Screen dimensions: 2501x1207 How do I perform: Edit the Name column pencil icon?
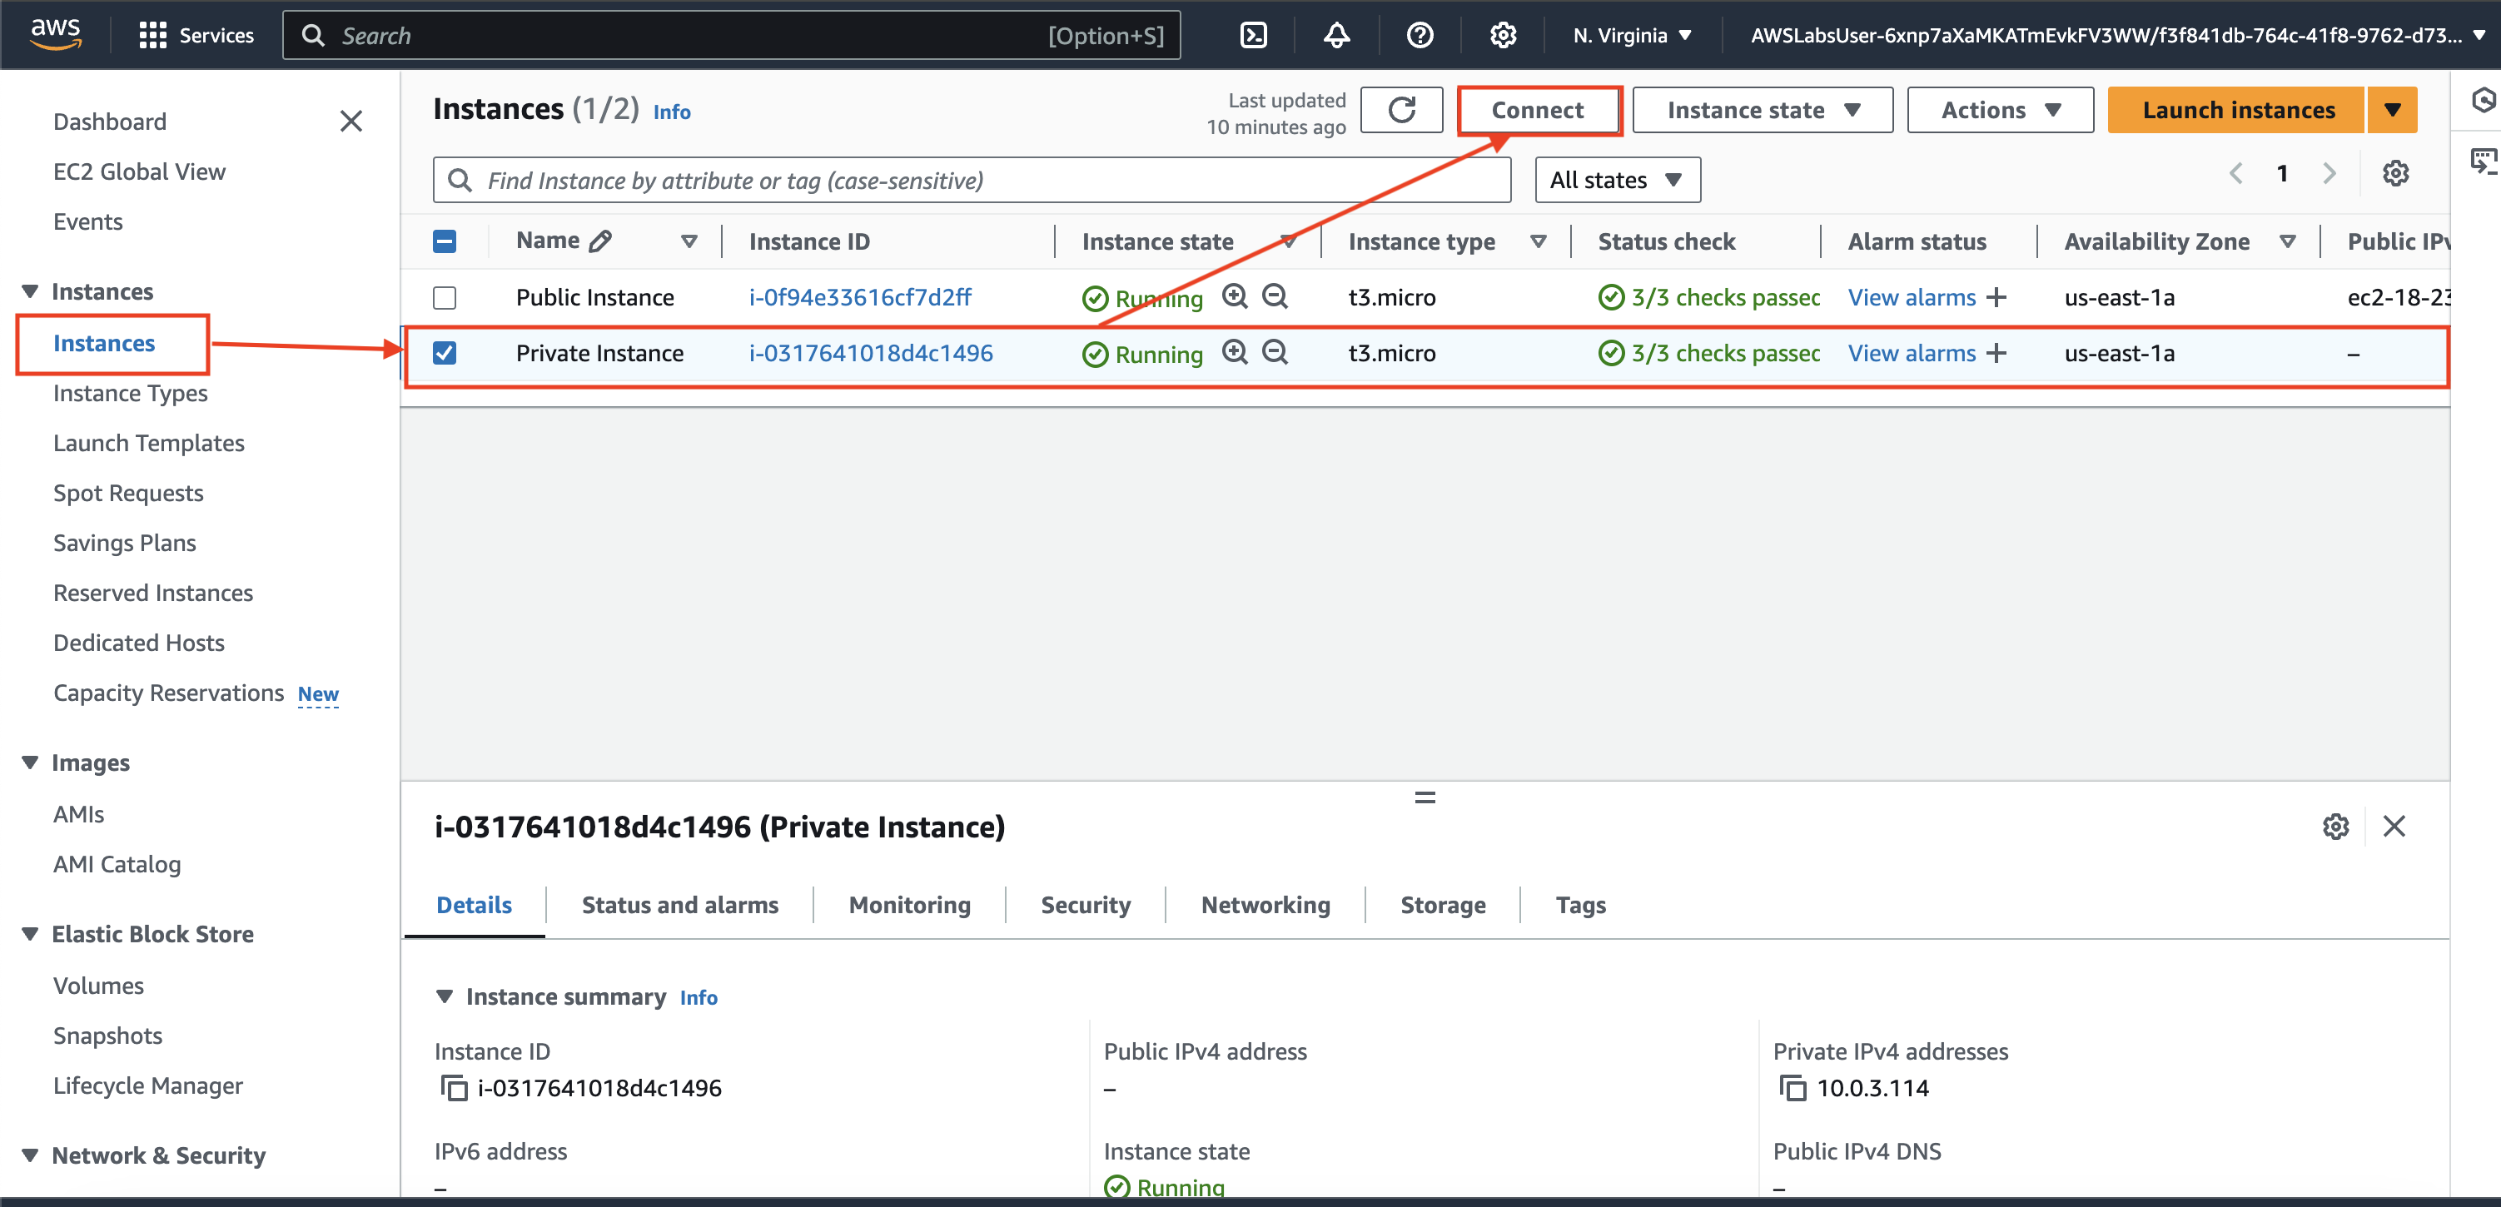point(601,241)
